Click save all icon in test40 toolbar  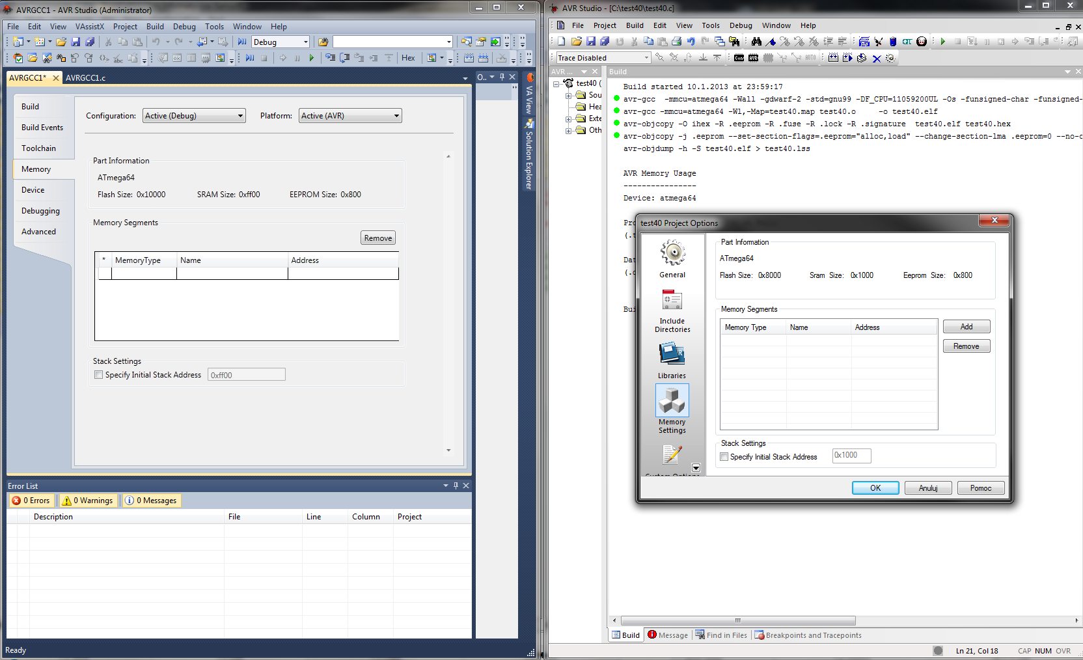pyautogui.click(x=605, y=42)
